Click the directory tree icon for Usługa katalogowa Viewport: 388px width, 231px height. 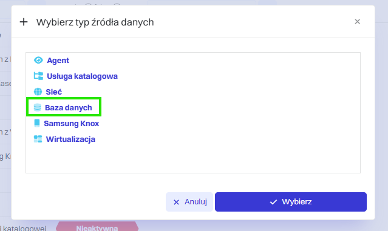(38, 76)
